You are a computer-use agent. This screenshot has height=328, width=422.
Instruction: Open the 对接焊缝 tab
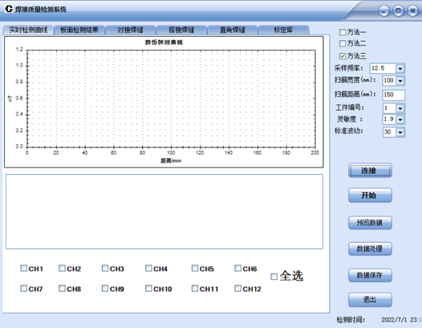click(x=130, y=30)
